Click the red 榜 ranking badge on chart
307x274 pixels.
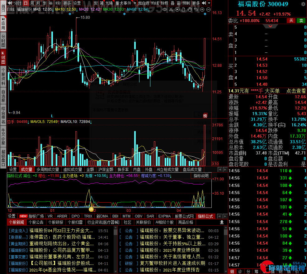point(205,115)
